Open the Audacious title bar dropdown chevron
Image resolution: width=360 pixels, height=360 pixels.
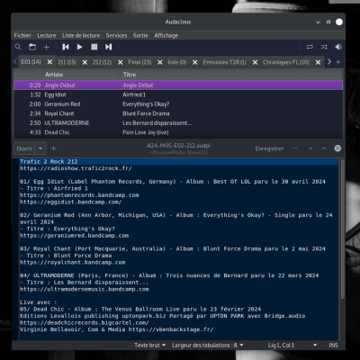318,22
